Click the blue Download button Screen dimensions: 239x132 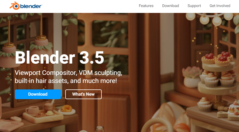tap(38, 94)
